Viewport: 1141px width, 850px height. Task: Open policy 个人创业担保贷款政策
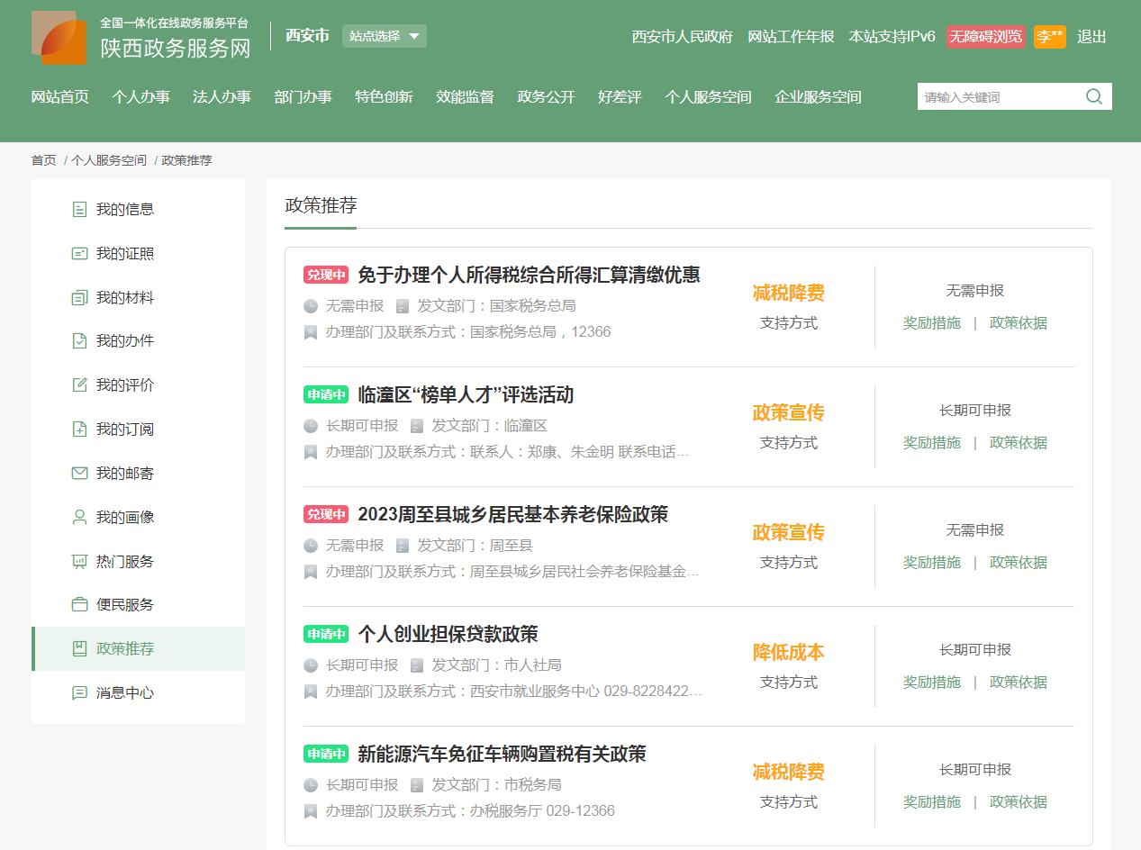[x=448, y=635]
